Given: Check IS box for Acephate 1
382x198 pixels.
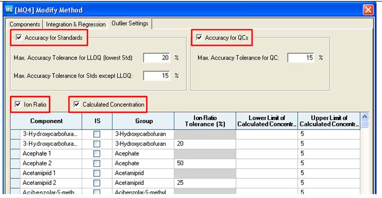Looking at the screenshot, I should point(97,154).
